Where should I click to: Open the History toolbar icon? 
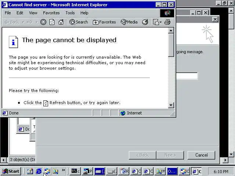click(145, 22)
